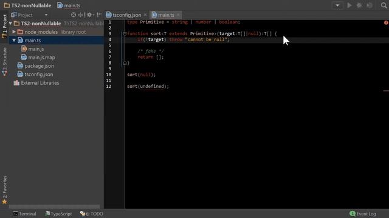Close the tsconfig.json tab
The height and width of the screenshot is (218, 389).
145,15
